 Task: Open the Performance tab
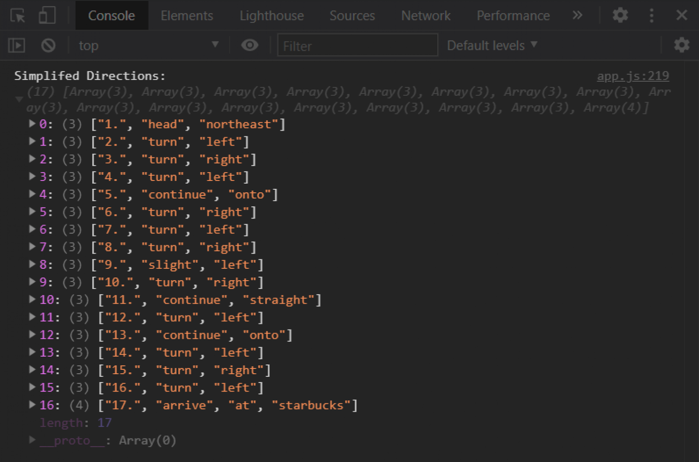point(513,16)
